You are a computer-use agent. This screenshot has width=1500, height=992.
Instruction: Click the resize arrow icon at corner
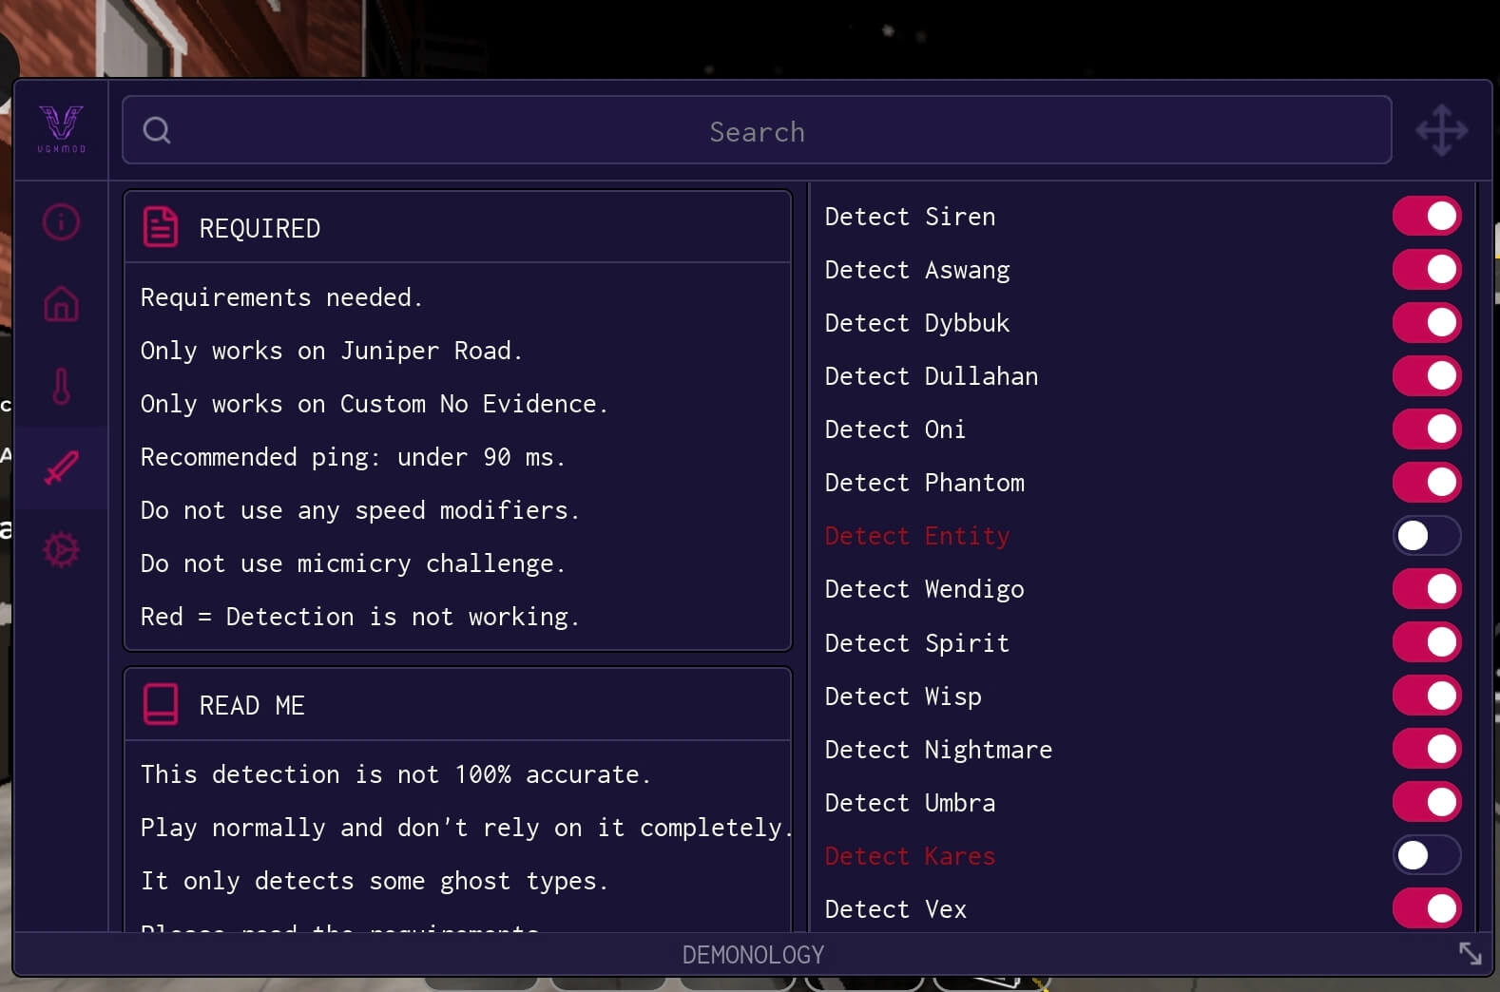pyautogui.click(x=1470, y=953)
